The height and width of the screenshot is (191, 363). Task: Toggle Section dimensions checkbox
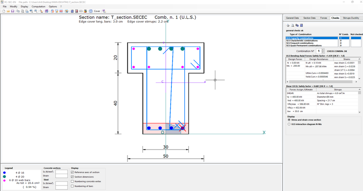[x=72, y=177]
